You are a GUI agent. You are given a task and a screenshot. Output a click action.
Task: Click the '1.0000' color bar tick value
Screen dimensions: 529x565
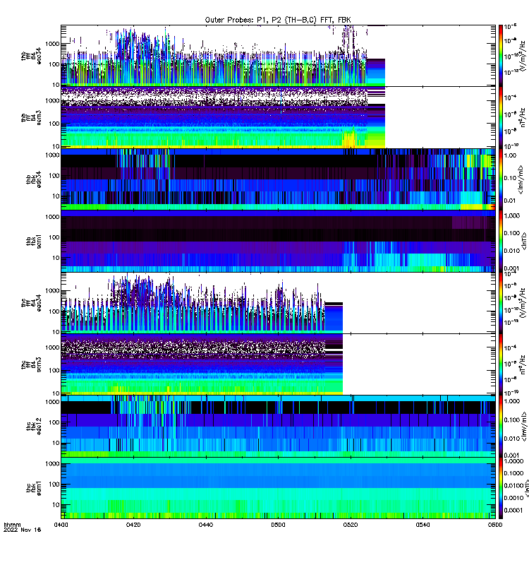click(x=513, y=461)
